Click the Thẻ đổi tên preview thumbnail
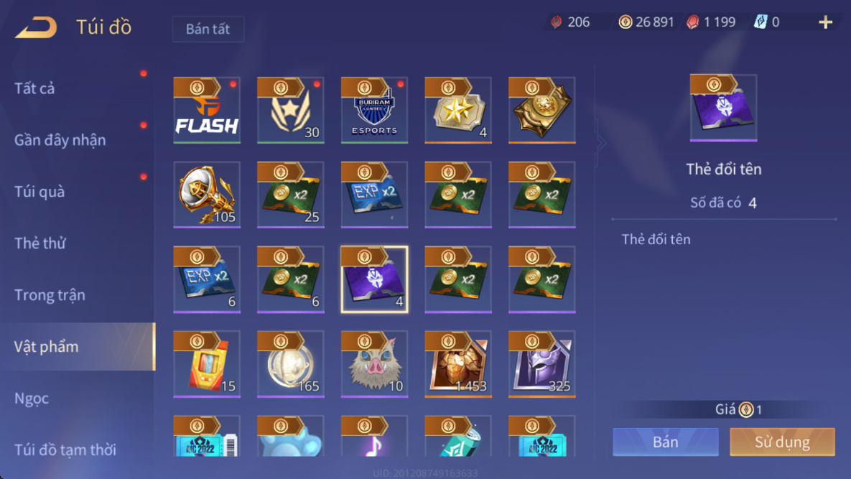The height and width of the screenshot is (479, 851). [723, 108]
